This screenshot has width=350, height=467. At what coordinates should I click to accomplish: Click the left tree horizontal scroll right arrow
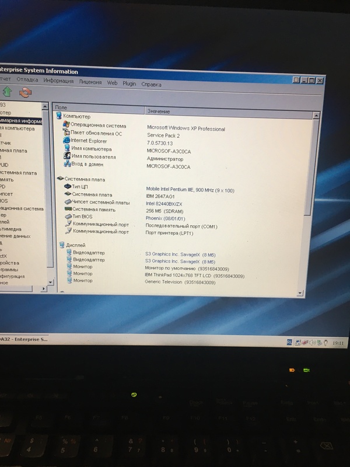pyautogui.click(x=44, y=288)
